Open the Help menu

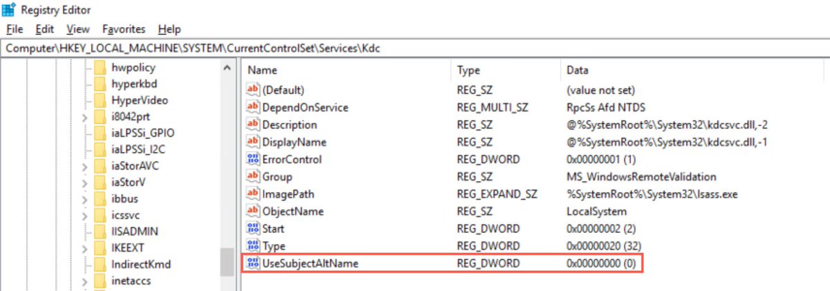coord(169,29)
